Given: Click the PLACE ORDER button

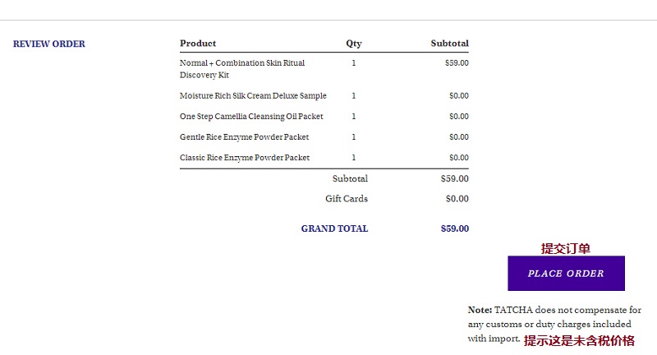Looking at the screenshot, I should point(566,274).
